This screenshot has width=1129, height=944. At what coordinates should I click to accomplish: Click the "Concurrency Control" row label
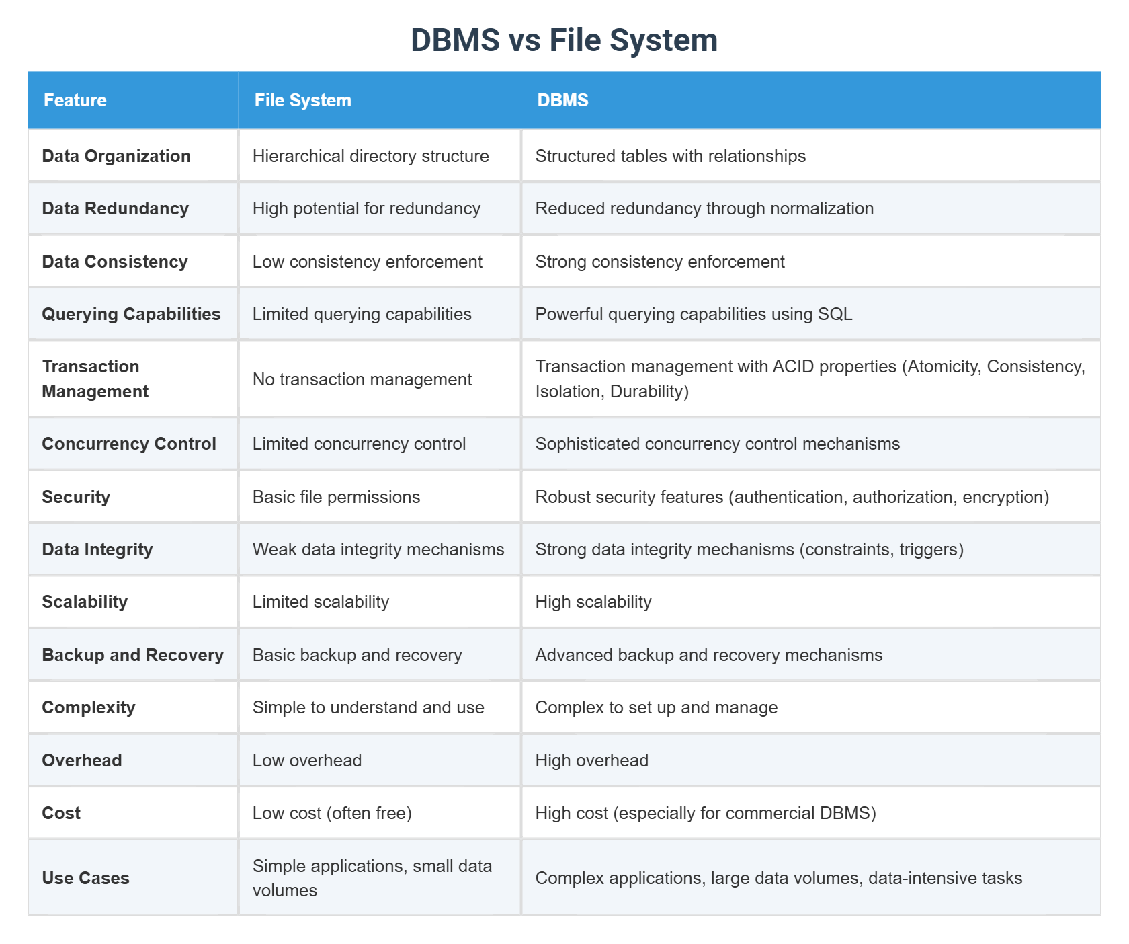coord(133,444)
